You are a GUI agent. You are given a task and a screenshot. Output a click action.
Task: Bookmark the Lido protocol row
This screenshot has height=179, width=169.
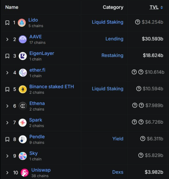7,23
